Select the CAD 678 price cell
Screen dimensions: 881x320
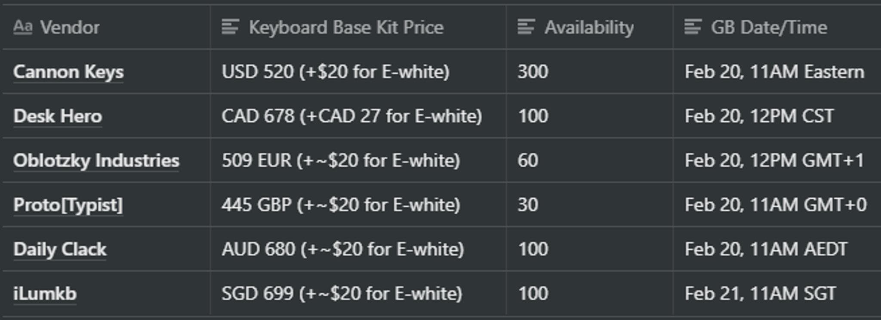pos(351,116)
